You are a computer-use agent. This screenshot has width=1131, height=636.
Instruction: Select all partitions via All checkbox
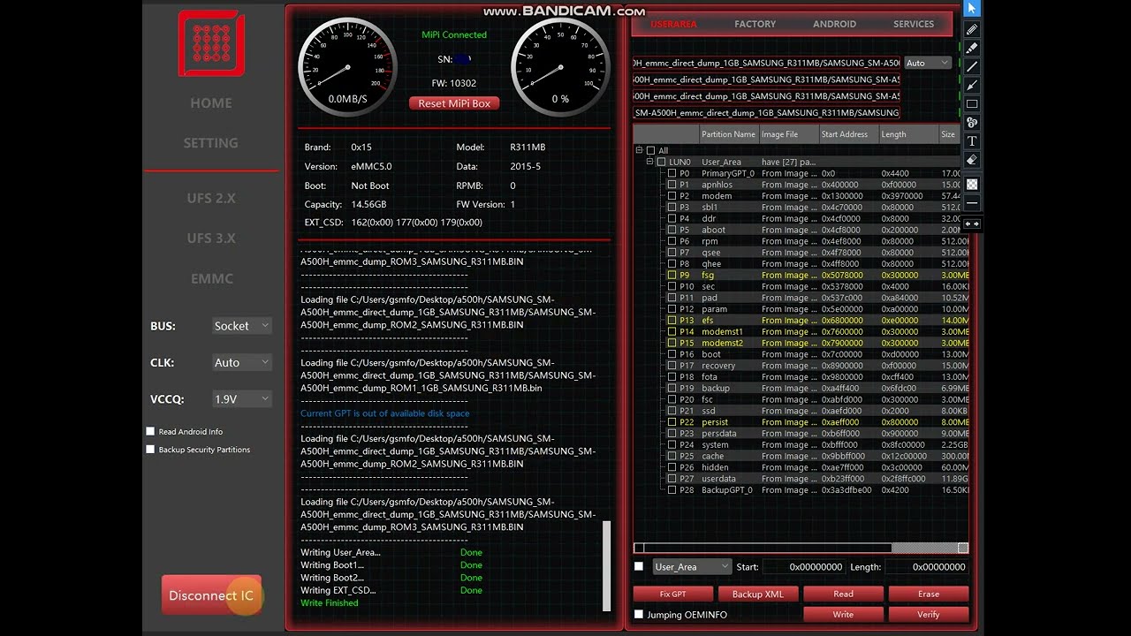point(650,150)
